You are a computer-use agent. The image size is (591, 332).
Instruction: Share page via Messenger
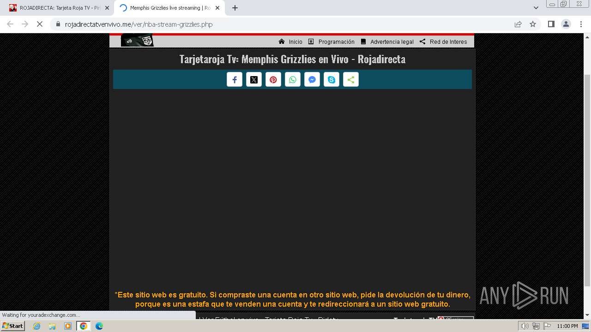click(x=312, y=80)
